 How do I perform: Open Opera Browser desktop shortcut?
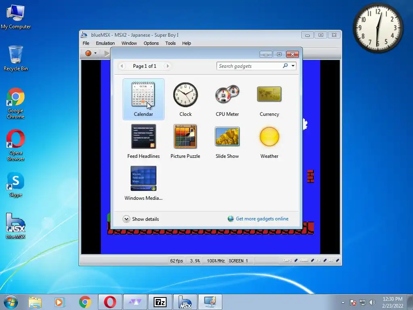(16, 145)
